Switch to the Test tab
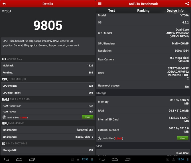The height and width of the screenshot is (163, 191). point(111,11)
